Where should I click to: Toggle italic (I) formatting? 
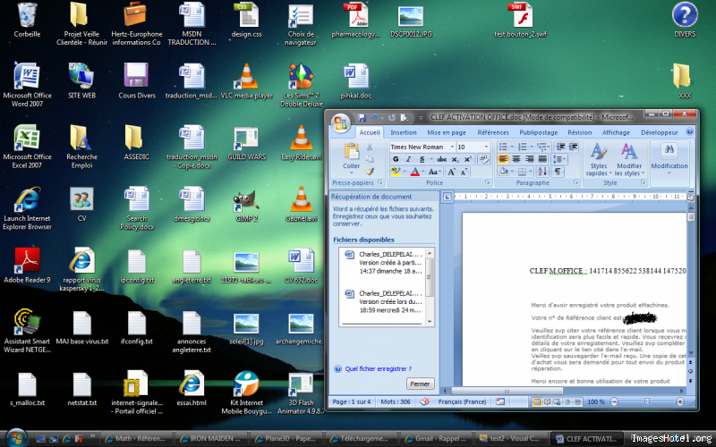pyautogui.click(x=409, y=159)
